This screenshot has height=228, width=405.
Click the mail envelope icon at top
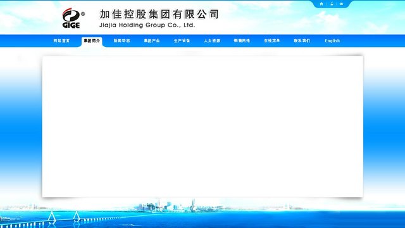[342, 4]
